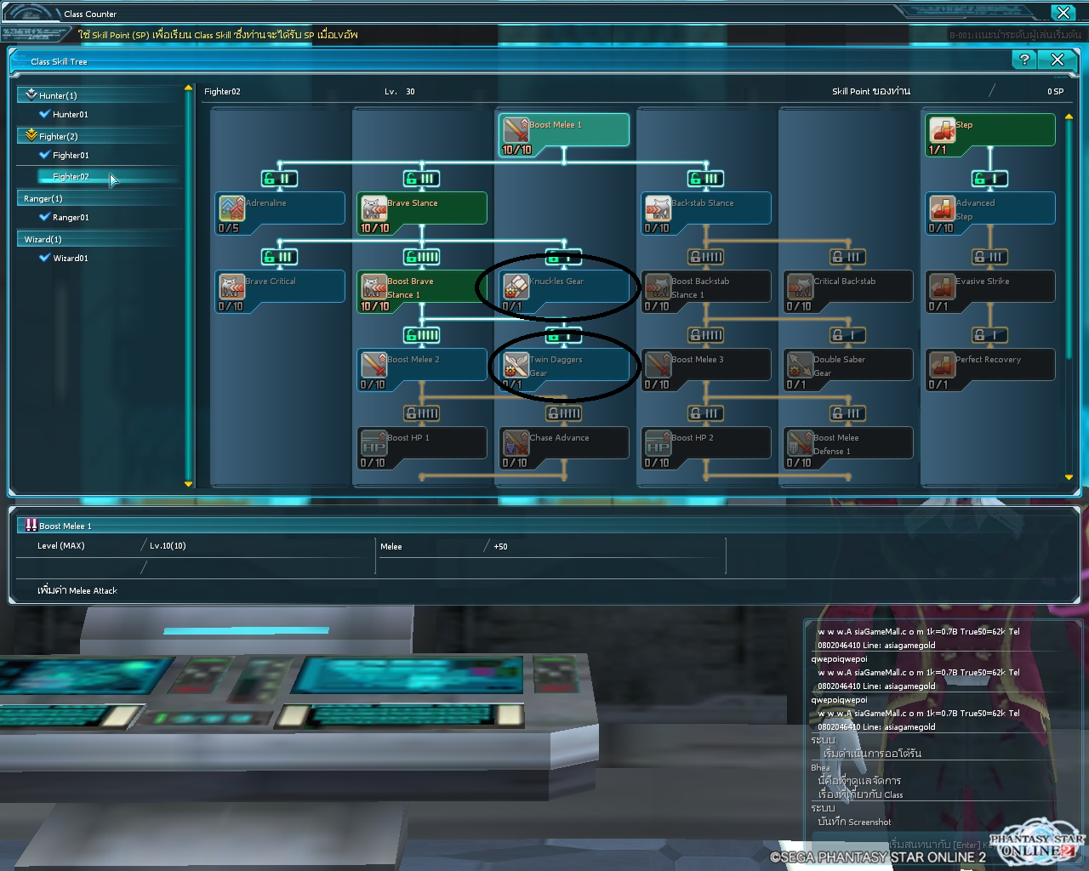Choose the Knuckles Gear skill icon
The height and width of the screenshot is (871, 1089).
click(x=516, y=286)
